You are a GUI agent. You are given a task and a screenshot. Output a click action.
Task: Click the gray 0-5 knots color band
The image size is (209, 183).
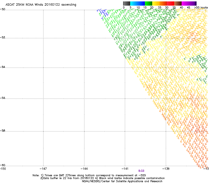pos(127,3)
